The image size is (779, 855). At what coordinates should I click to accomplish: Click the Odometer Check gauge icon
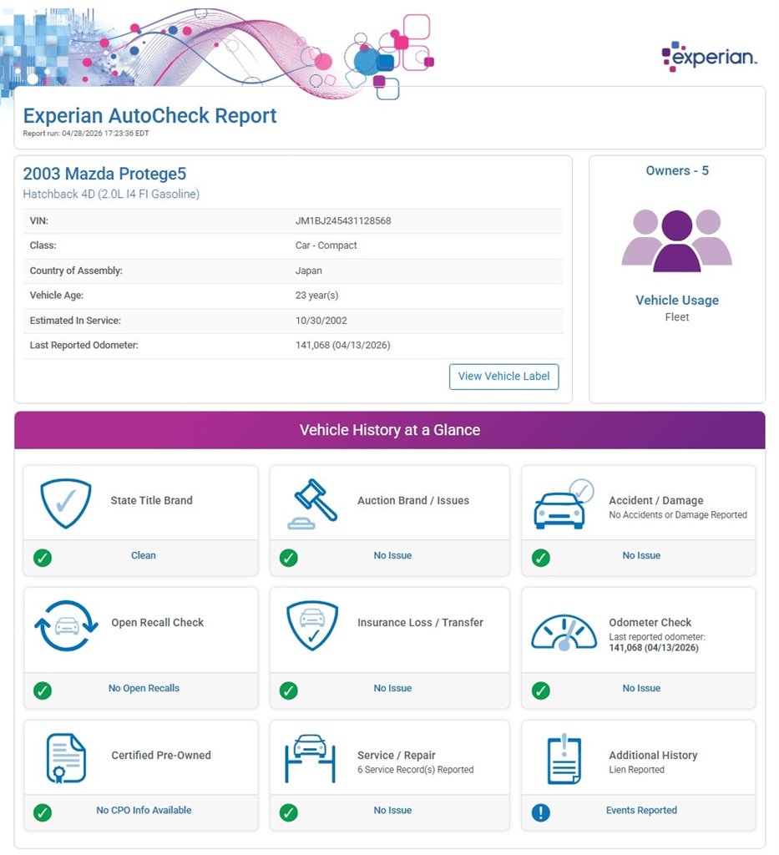click(564, 632)
